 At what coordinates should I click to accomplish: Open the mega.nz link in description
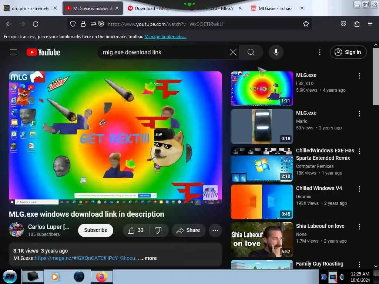[x=87, y=258]
